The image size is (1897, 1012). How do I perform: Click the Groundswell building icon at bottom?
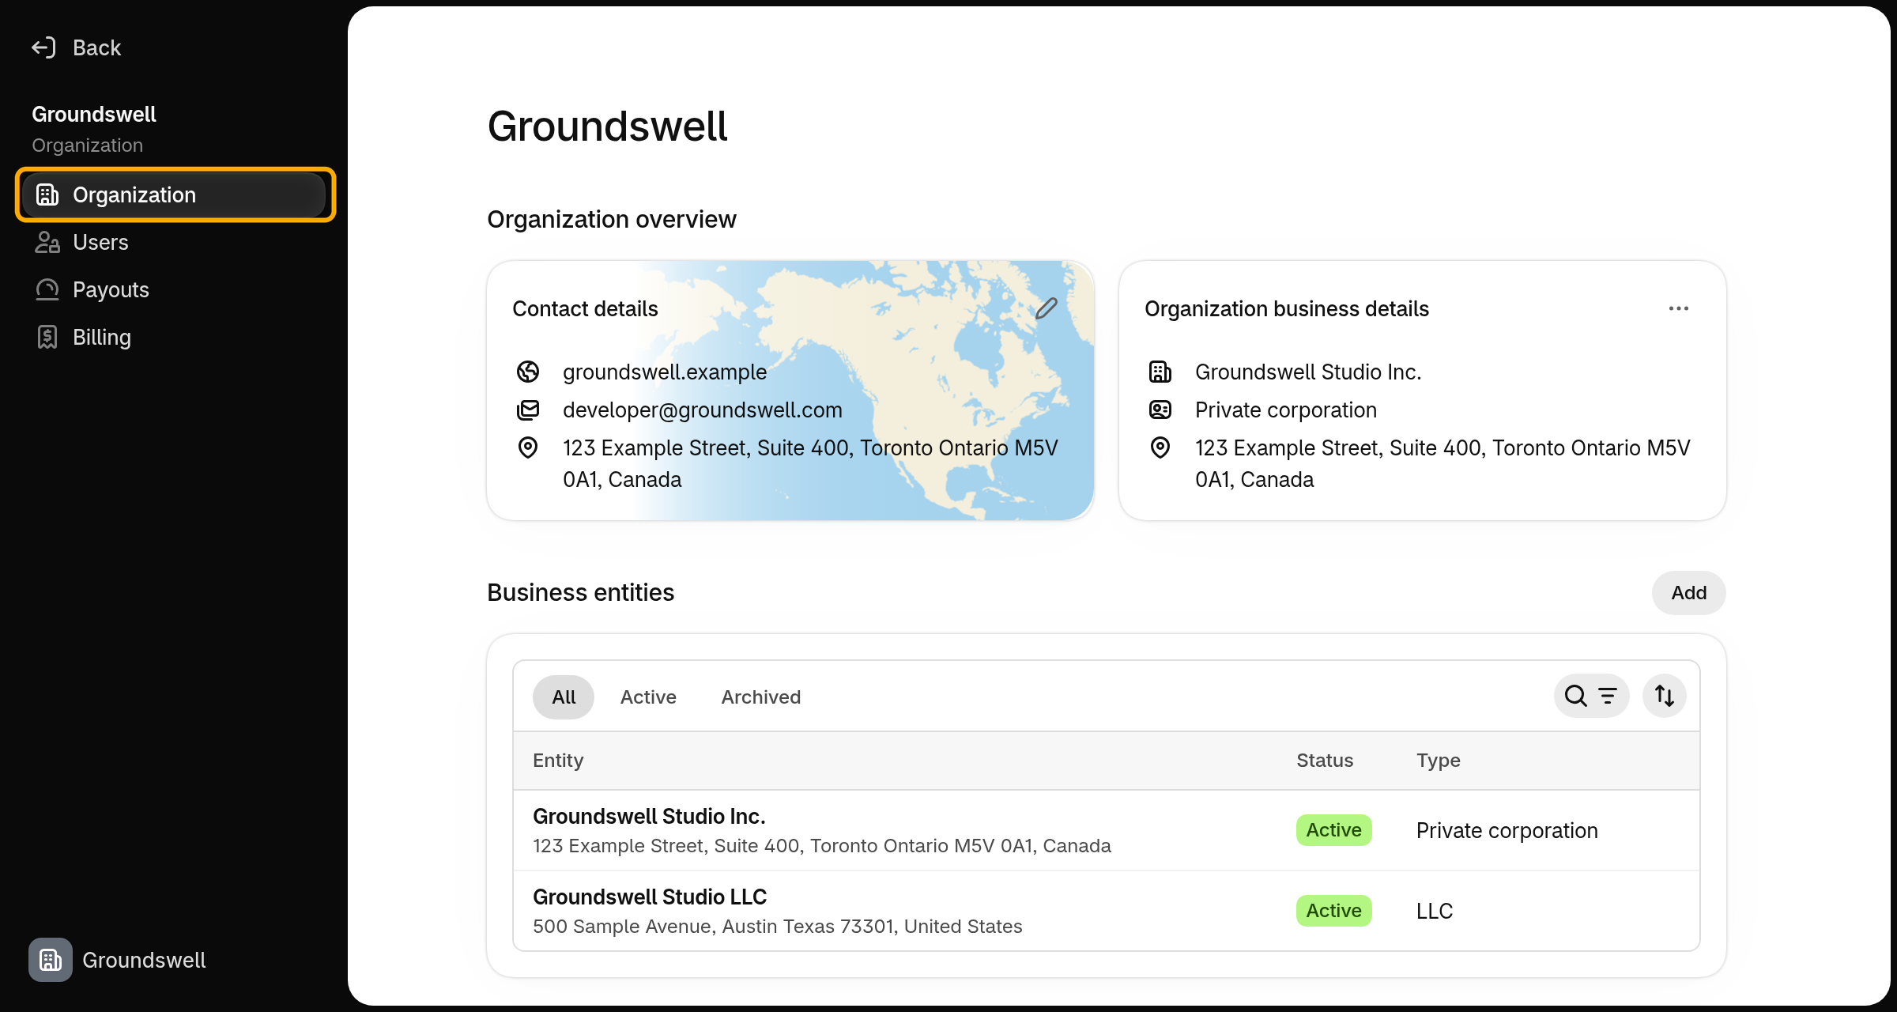point(51,960)
